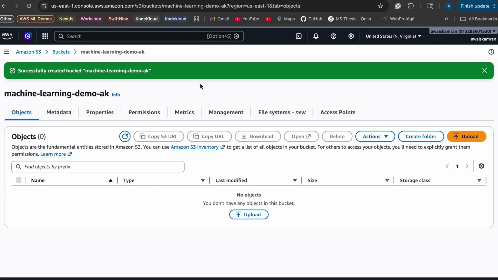Go back in browser history

(x=4, y=6)
